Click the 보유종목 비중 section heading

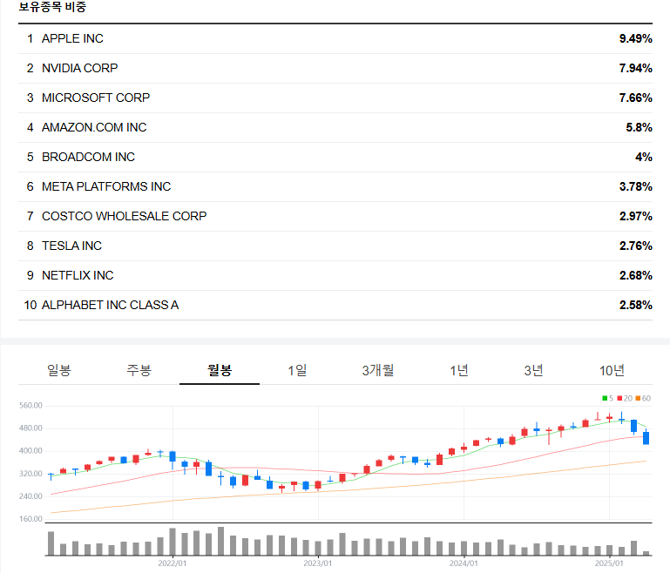[x=52, y=7]
